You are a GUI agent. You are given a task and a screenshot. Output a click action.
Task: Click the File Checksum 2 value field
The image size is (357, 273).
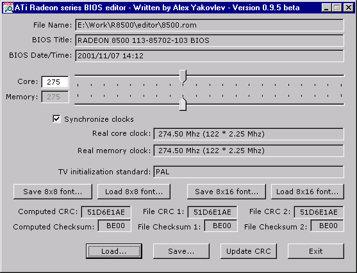tap(327, 226)
